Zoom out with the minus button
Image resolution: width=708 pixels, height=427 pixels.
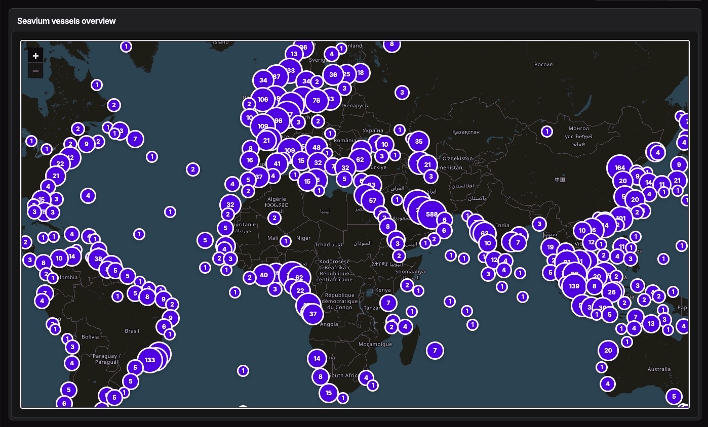coord(35,71)
